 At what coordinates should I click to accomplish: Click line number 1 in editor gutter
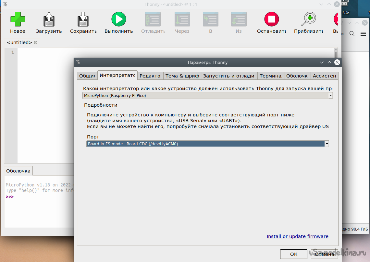point(13,52)
